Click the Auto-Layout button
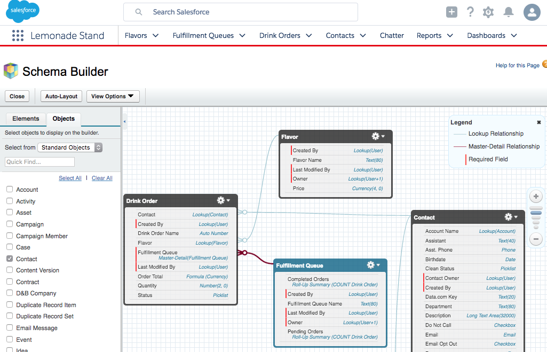Screen dimensions: 547x352 click(61, 97)
